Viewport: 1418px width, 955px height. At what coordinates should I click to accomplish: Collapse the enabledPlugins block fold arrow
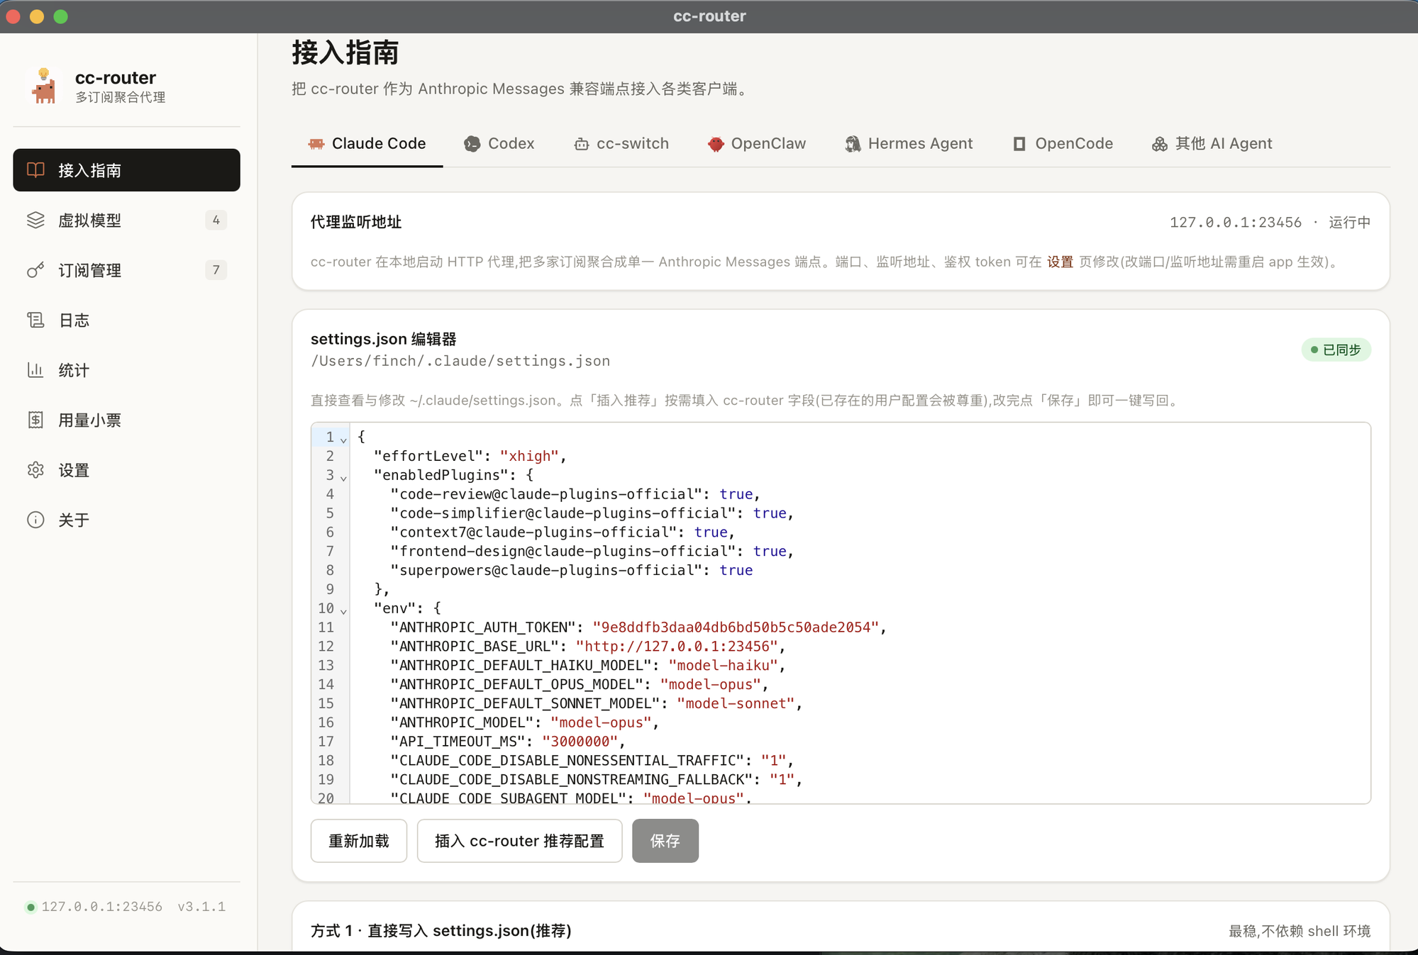343,479
